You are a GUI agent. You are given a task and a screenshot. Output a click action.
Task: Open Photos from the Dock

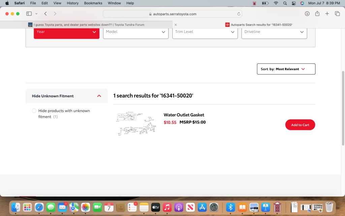[86, 207]
